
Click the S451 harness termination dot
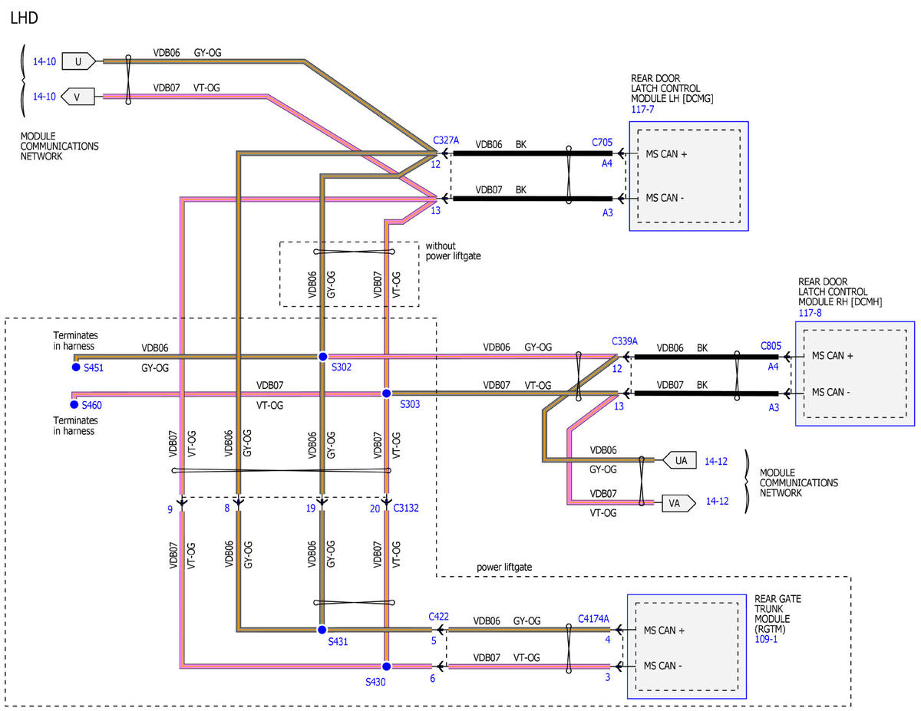point(74,368)
